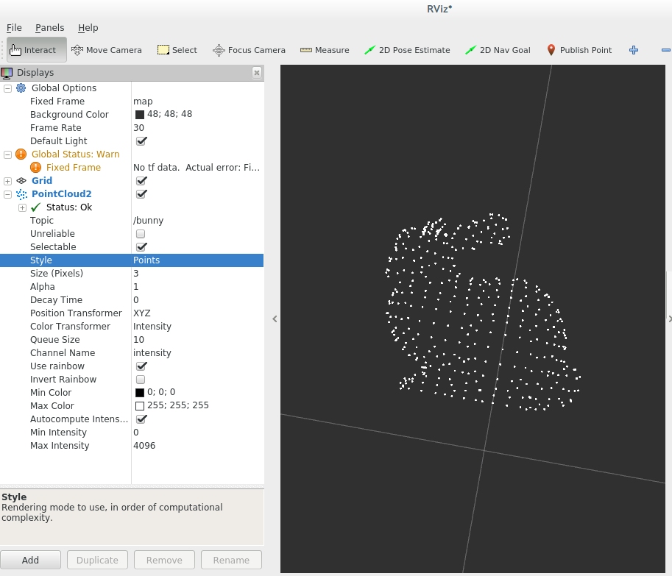Activate the Move Camera tool
672x576 pixels.
click(107, 49)
